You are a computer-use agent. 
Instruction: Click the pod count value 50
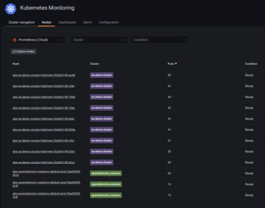coord(169,75)
